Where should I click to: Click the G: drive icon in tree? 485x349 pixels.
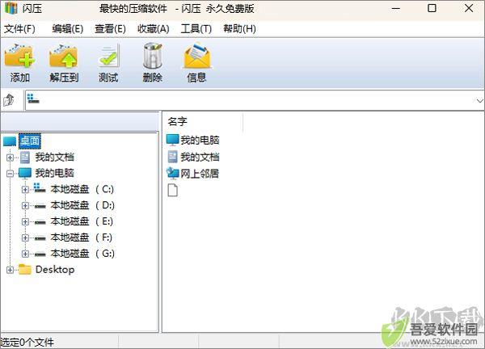[x=40, y=254]
